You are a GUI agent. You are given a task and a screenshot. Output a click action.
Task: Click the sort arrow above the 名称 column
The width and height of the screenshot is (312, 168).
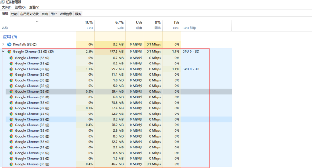pyautogui.click(x=37, y=21)
